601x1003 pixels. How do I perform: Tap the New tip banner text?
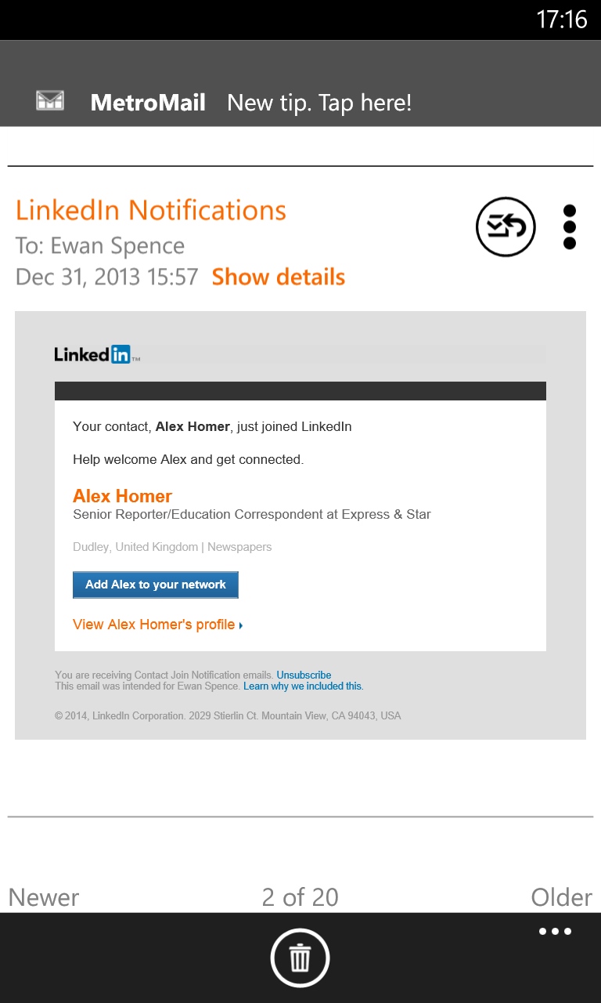(319, 103)
